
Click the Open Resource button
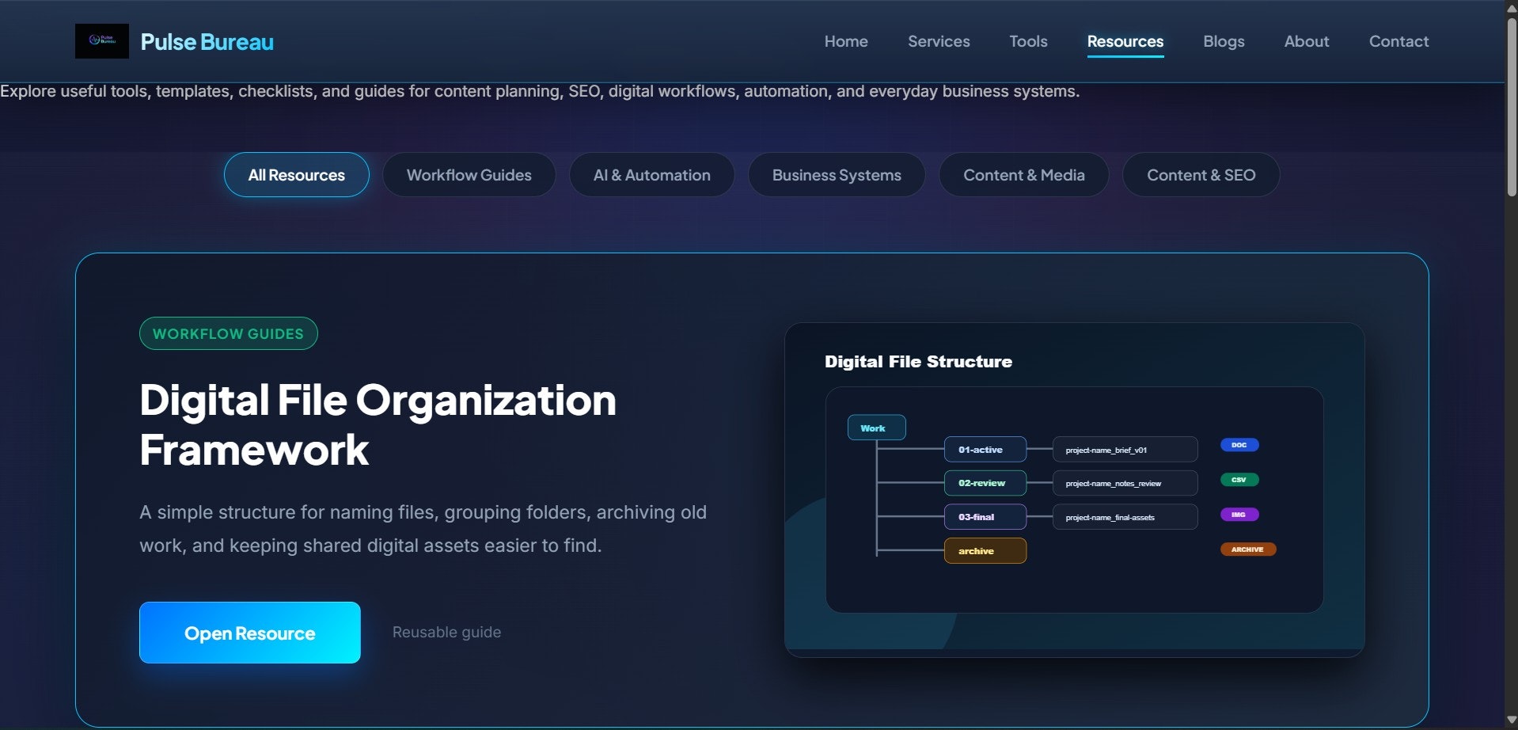tap(250, 633)
